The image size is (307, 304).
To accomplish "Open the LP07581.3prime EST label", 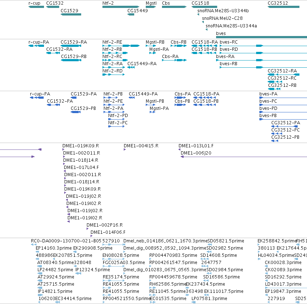I will pos(209,299).
